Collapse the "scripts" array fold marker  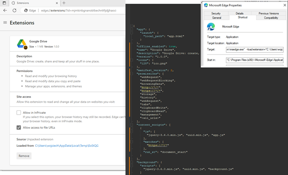tap(131, 165)
